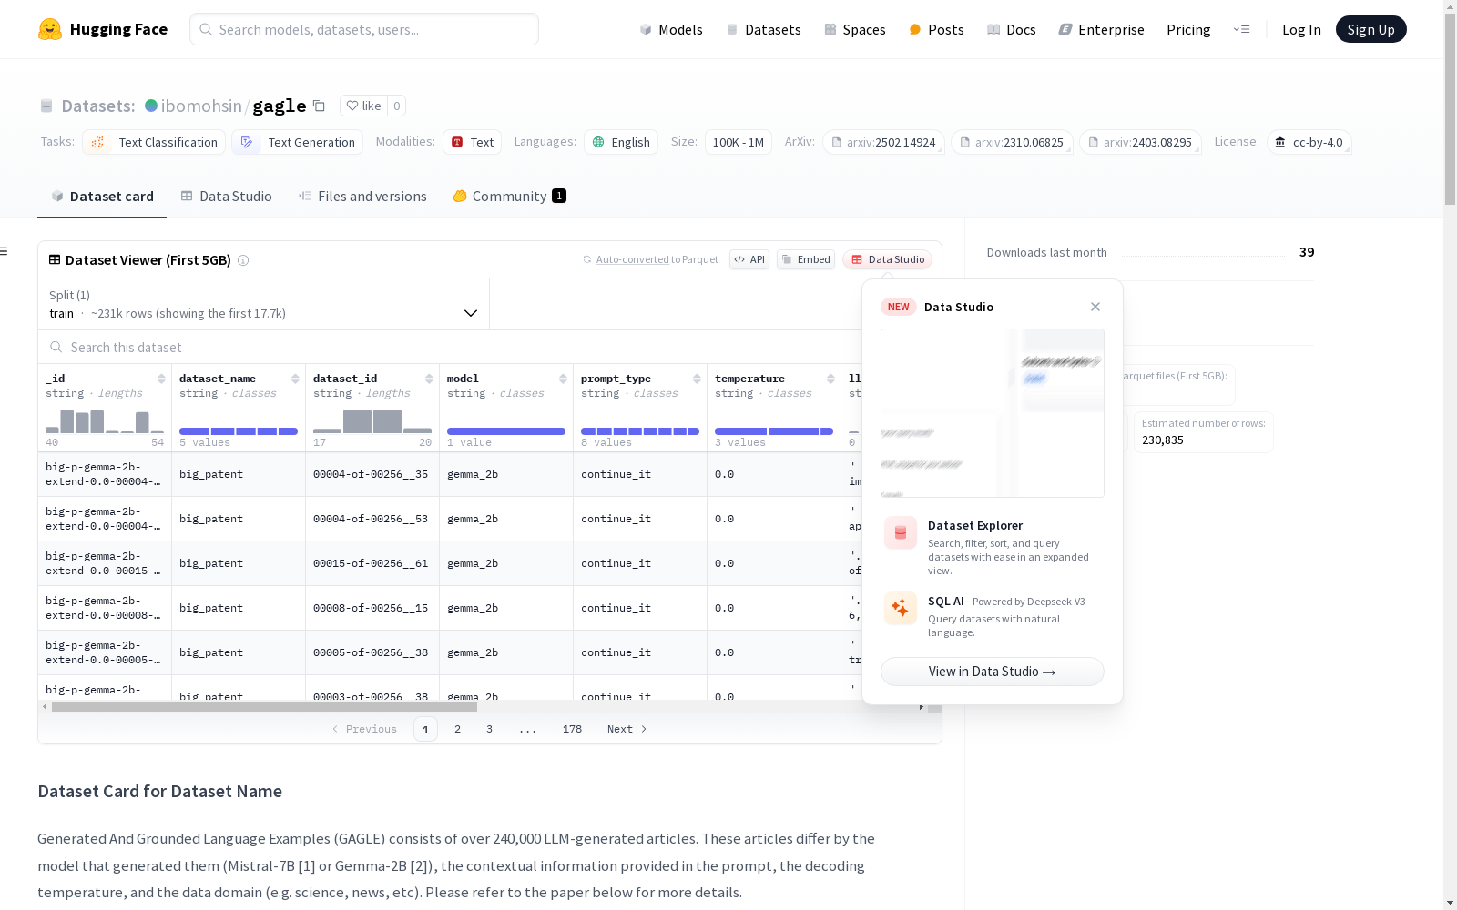Open Spaces in top navigation
Image resolution: width=1457 pixels, height=910 pixels.
[x=855, y=29]
